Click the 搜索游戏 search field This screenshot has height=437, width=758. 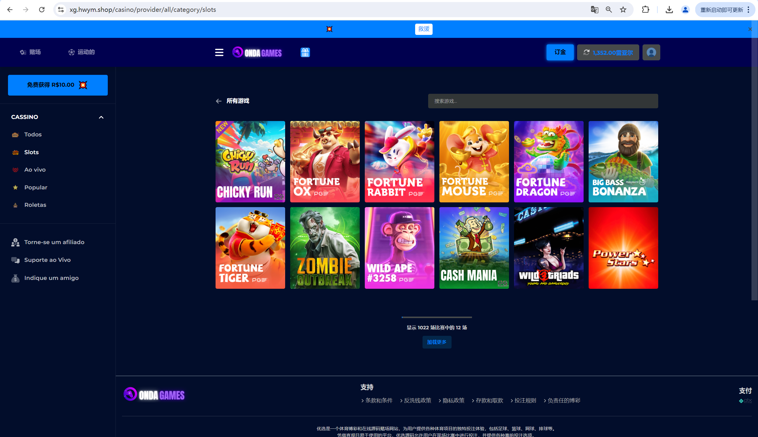click(x=543, y=101)
